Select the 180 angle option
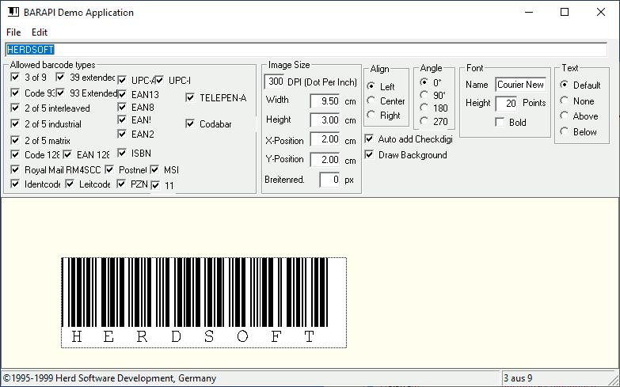 [x=424, y=108]
